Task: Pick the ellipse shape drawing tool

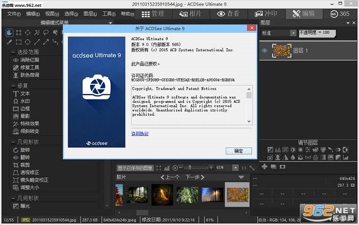Action: coord(28,42)
